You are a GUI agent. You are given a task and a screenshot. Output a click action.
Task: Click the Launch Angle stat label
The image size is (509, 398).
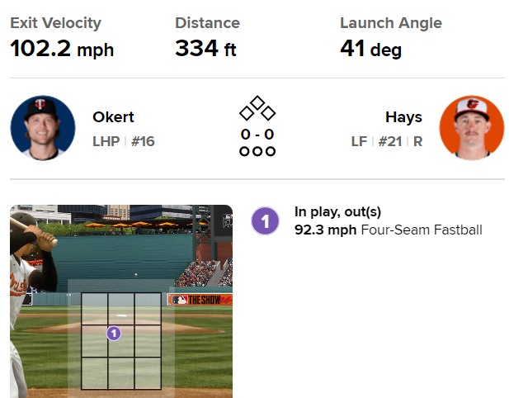(x=390, y=23)
